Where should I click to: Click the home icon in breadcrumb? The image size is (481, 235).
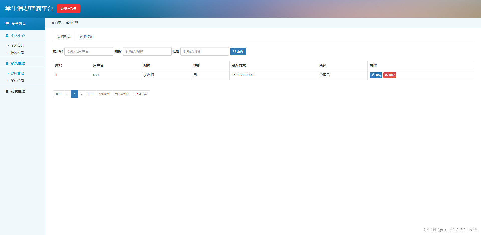tap(53, 23)
